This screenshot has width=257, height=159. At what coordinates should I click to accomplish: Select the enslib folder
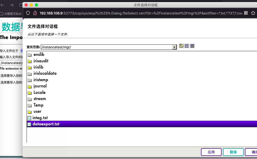pos(39,55)
